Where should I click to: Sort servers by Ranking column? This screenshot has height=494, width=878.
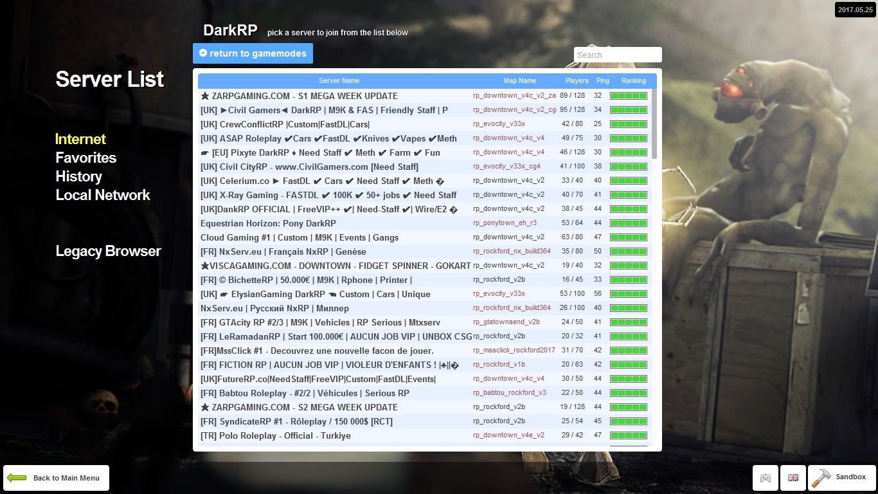click(633, 81)
